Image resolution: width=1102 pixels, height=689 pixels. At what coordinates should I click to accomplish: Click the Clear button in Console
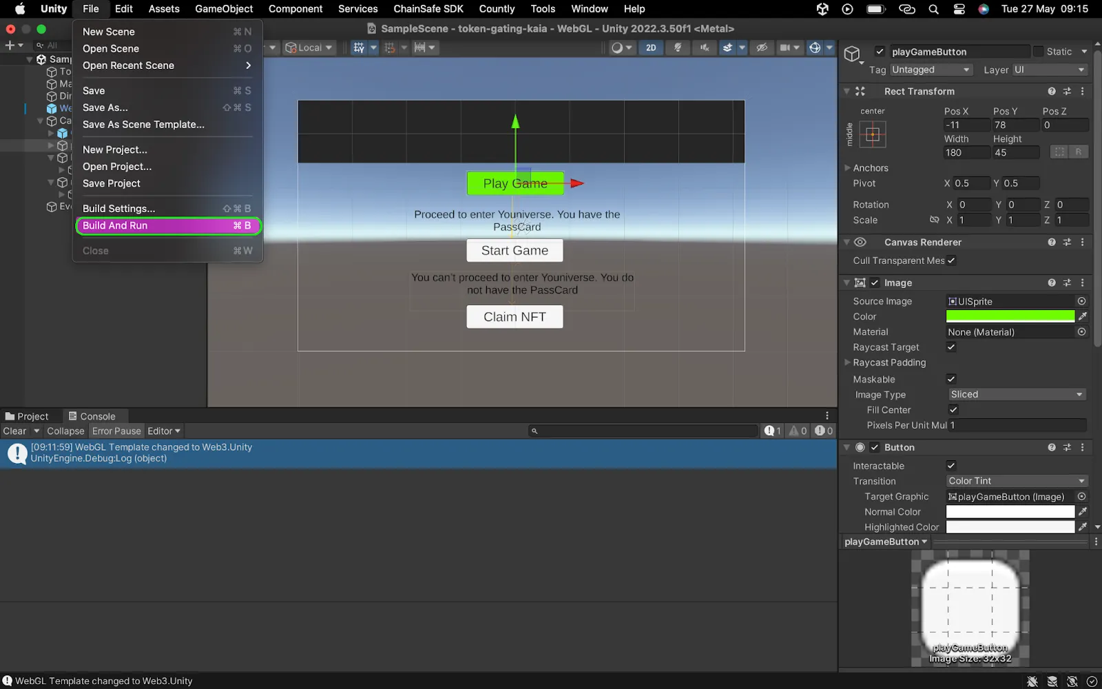[x=14, y=431]
